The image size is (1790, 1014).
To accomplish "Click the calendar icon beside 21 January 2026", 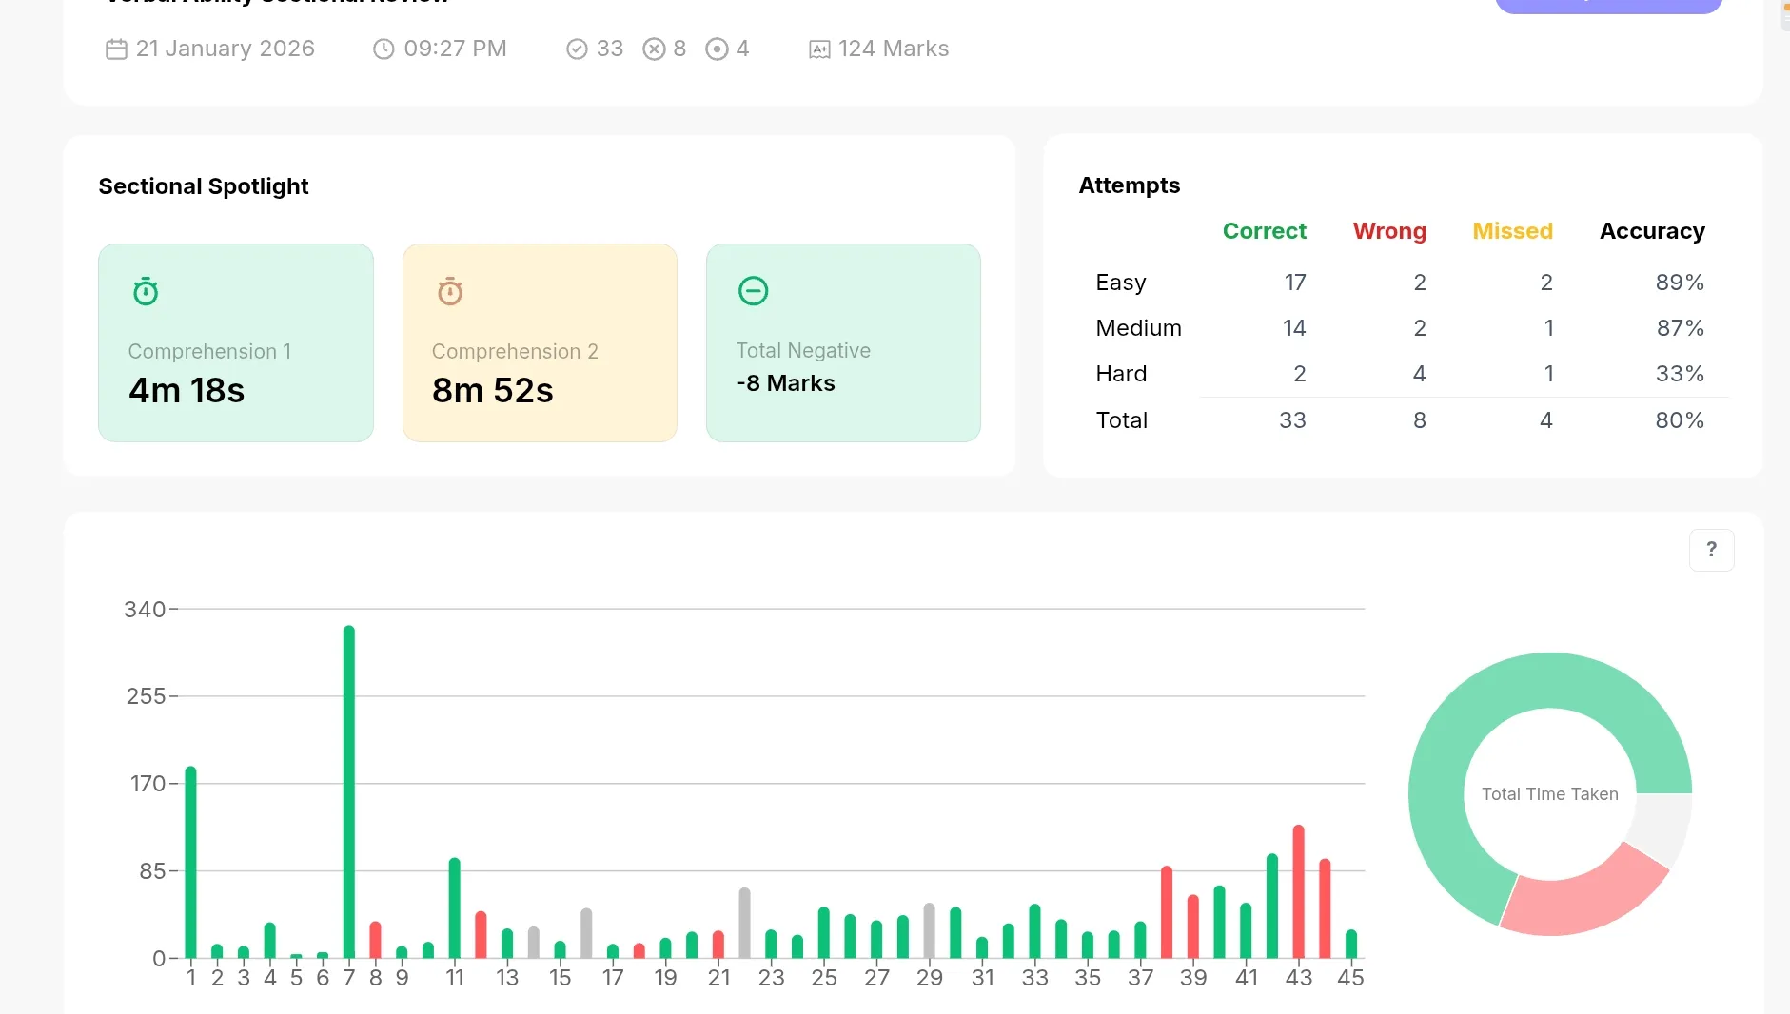I will pyautogui.click(x=116, y=49).
